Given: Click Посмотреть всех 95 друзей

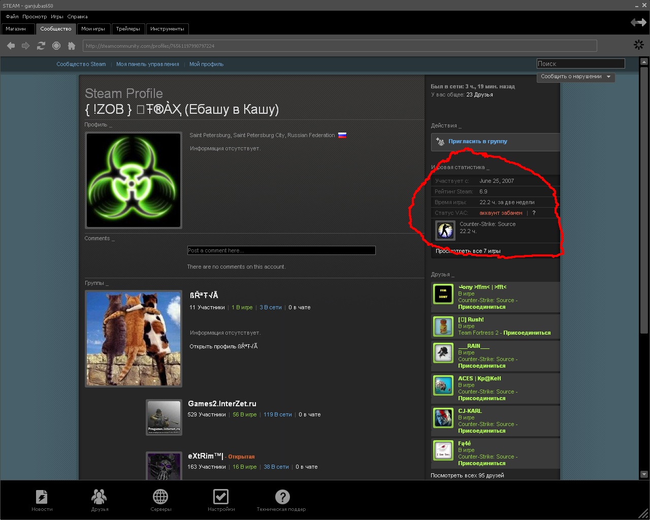Looking at the screenshot, I should (x=467, y=475).
